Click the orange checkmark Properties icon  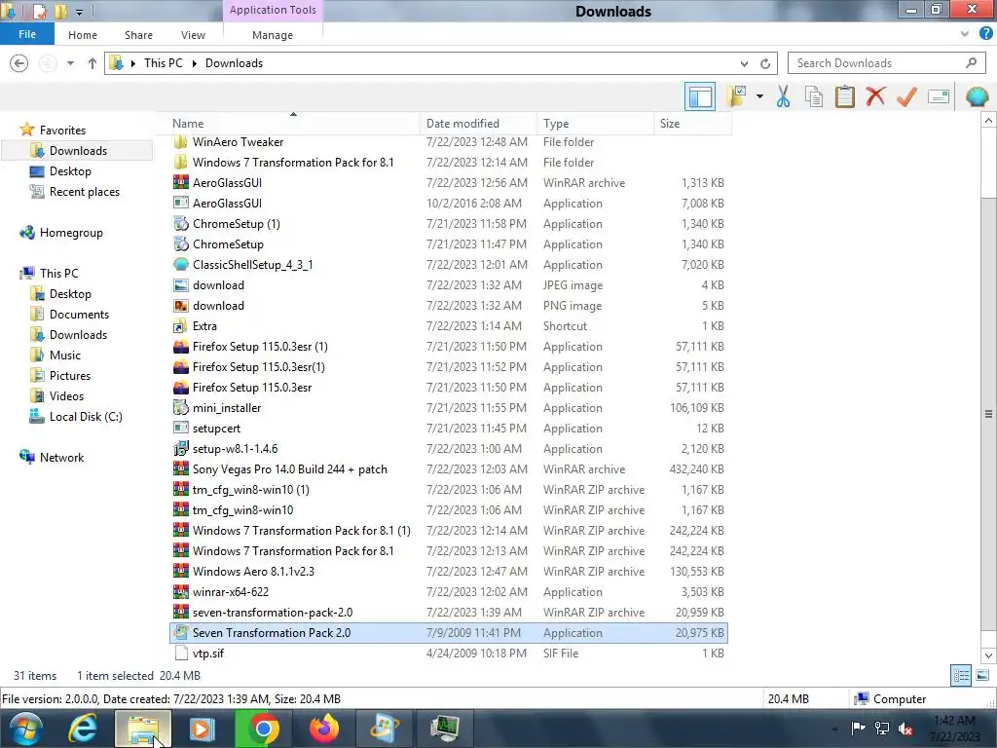point(906,96)
